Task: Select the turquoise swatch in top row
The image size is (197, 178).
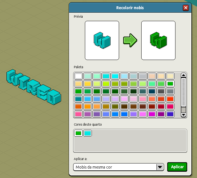Action: [106, 76]
